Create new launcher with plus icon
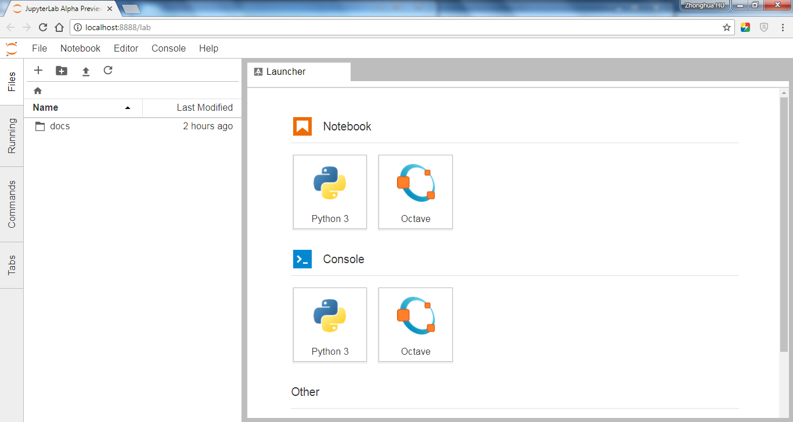Viewport: 793px width, 422px height. [x=38, y=70]
